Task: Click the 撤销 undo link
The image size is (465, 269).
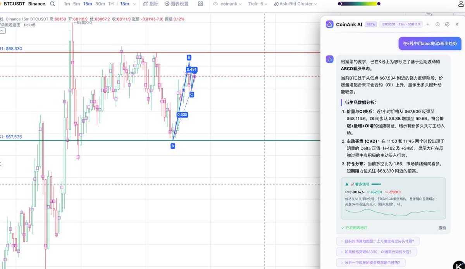Action: (x=442, y=228)
